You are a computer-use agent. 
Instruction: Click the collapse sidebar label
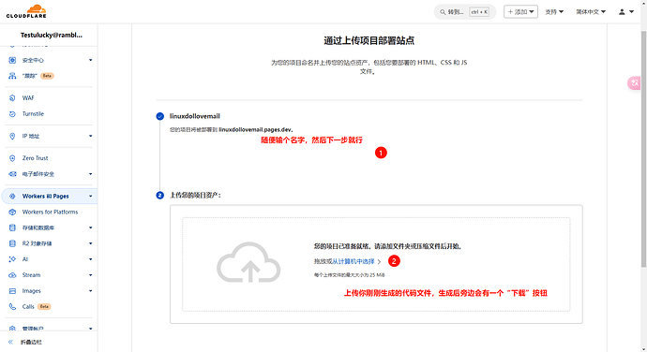[x=31, y=342]
